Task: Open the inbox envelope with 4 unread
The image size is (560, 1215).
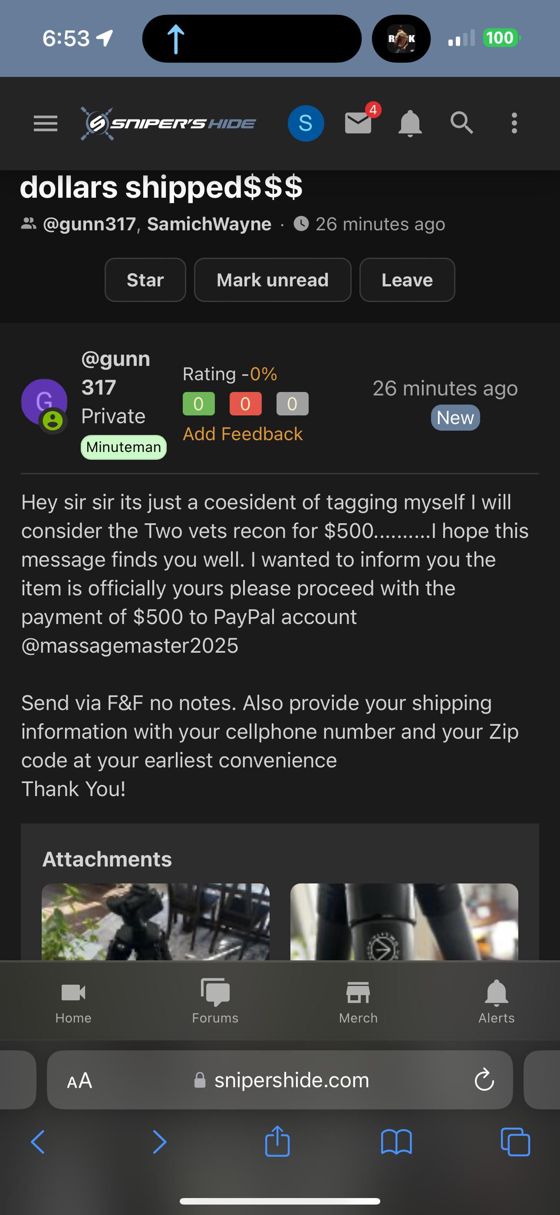Action: click(x=359, y=123)
